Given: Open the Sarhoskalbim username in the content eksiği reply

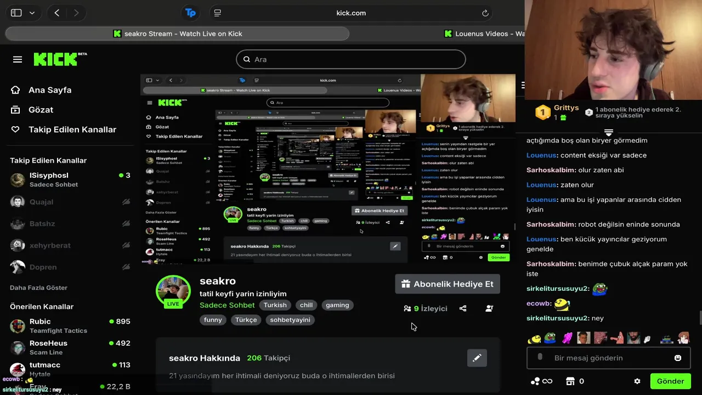Looking at the screenshot, I should (551, 170).
